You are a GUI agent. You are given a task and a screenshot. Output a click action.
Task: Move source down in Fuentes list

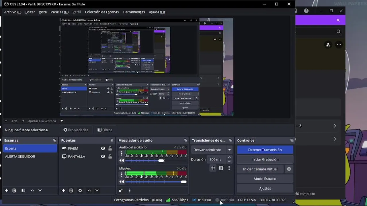point(97,191)
